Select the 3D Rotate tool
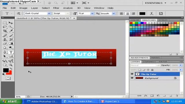Viewport: 185px width, 104px height. click(x=5, y=61)
